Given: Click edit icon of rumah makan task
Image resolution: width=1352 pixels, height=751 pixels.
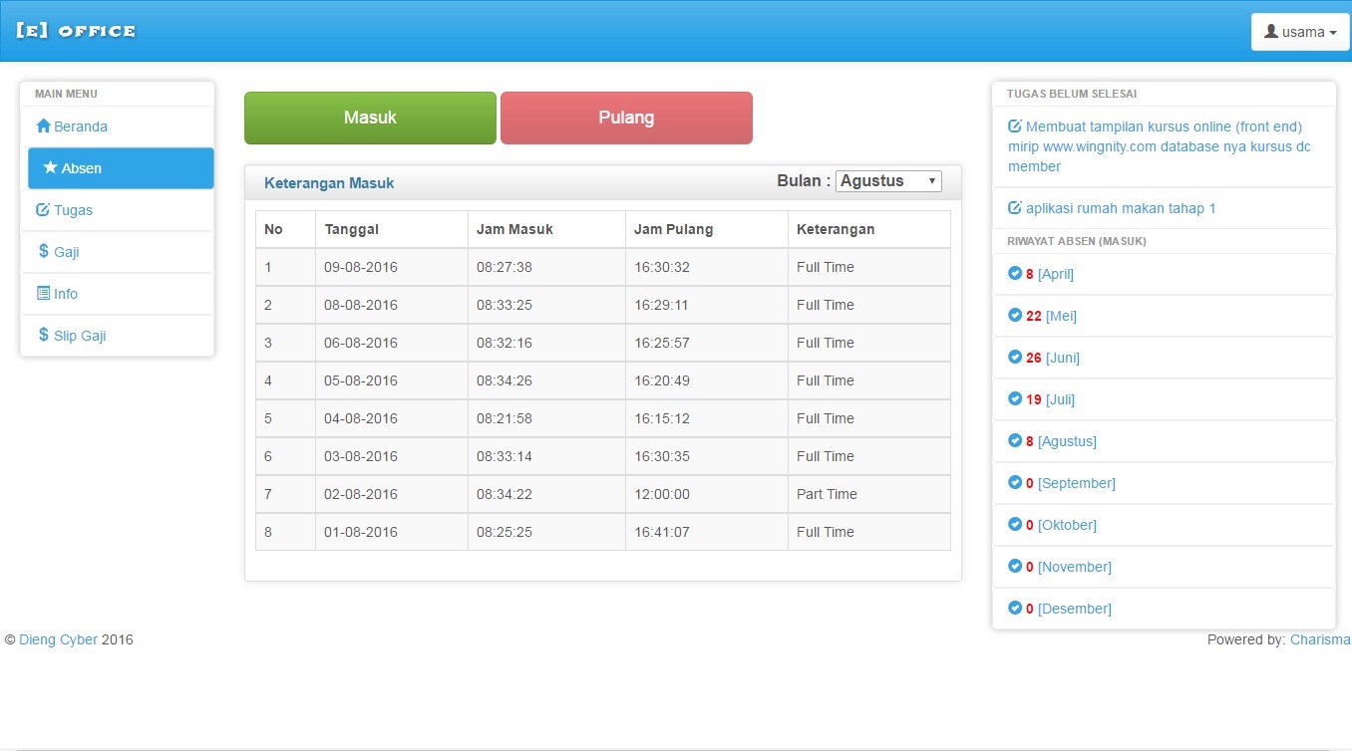Looking at the screenshot, I should tap(1015, 208).
